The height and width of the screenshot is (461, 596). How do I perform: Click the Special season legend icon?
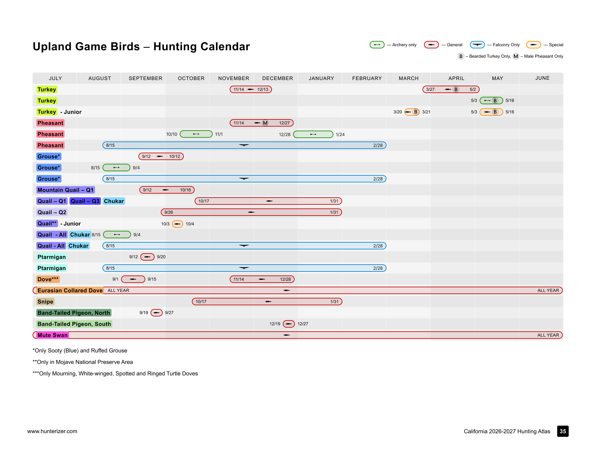click(x=534, y=45)
